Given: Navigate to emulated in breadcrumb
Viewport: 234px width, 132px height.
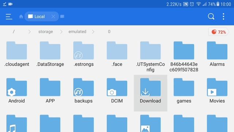Looking at the screenshot, I should pyautogui.click(x=77, y=32).
